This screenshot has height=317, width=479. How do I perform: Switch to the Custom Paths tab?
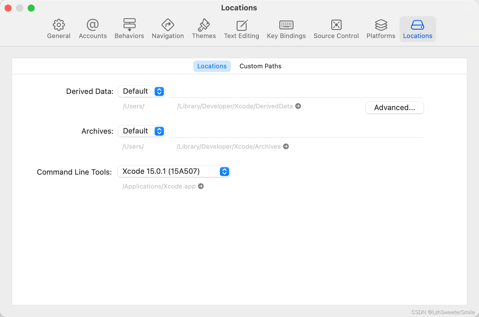[x=260, y=66]
